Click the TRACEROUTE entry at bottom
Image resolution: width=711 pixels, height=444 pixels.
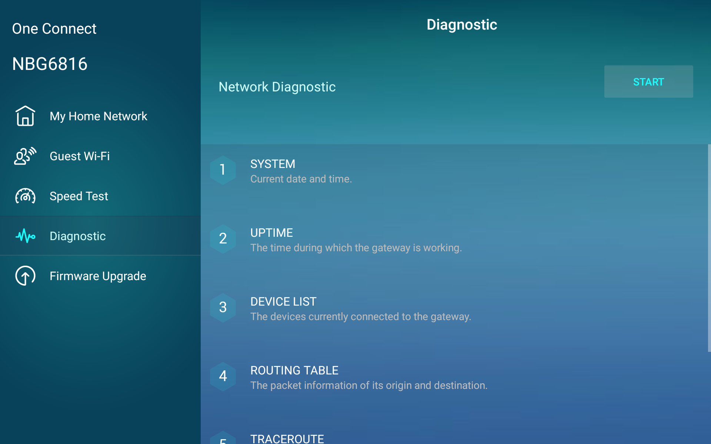[x=287, y=439]
